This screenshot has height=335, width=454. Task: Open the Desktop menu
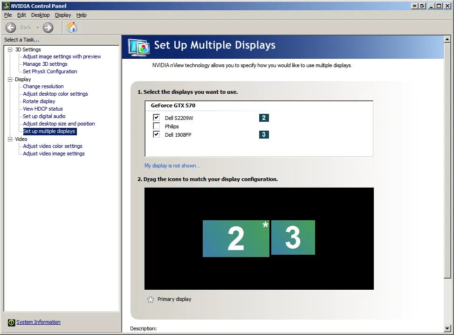click(41, 15)
